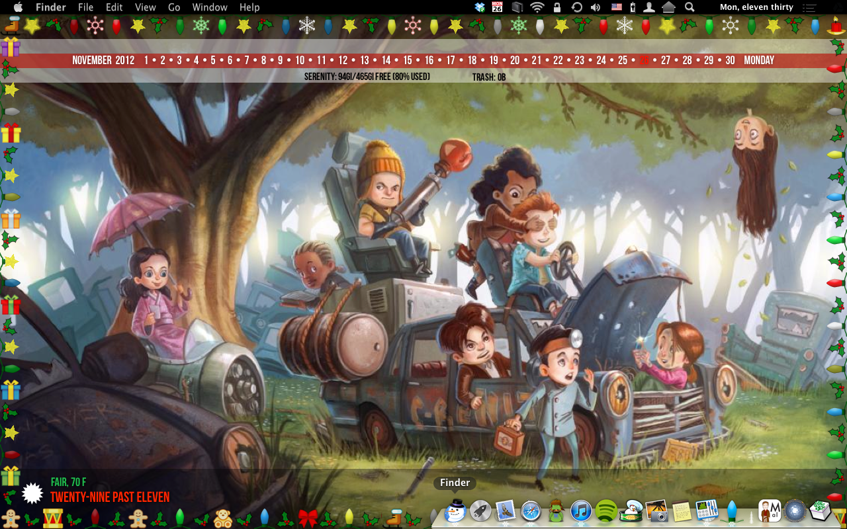847x529 pixels.
Task: Open the 'Mal' character Dock stack
Action: point(770,511)
